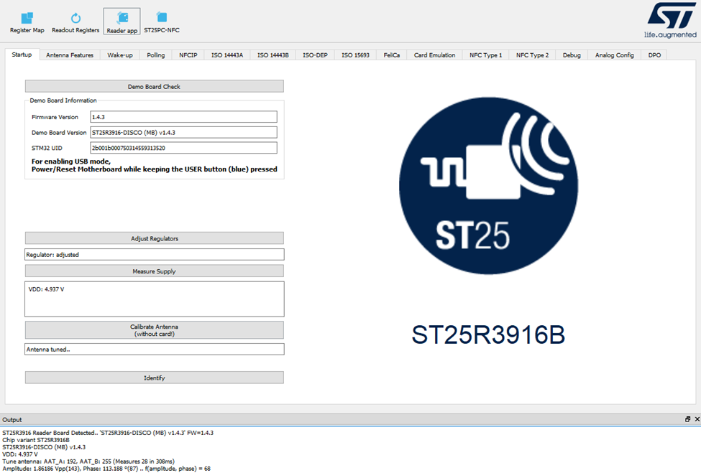The height and width of the screenshot is (473, 701).
Task: Click the ST life.augmented logo
Action: point(671,21)
